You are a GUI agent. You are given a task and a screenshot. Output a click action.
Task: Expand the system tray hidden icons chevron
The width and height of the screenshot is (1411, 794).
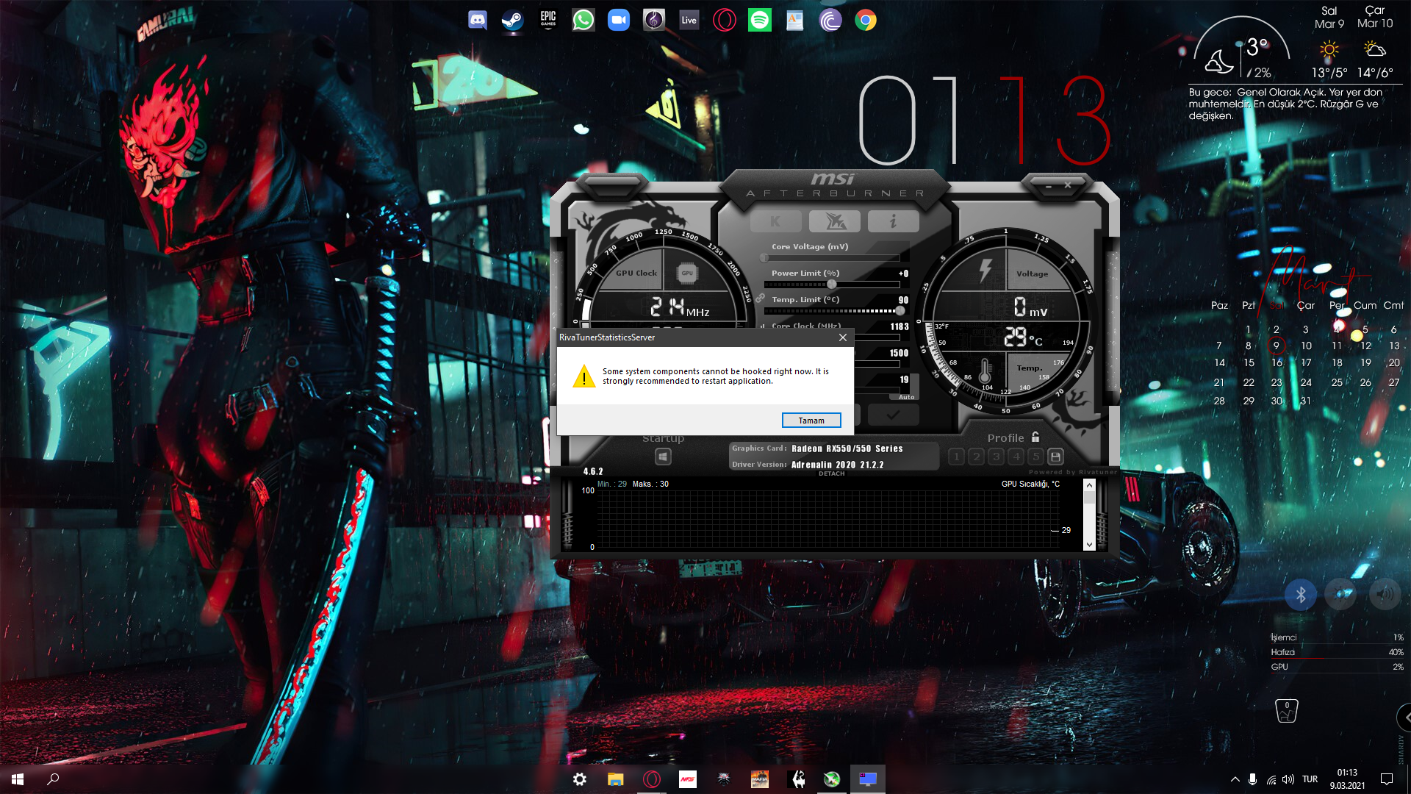click(1235, 779)
